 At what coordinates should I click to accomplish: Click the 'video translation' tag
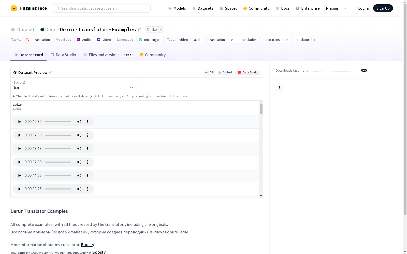(244, 40)
